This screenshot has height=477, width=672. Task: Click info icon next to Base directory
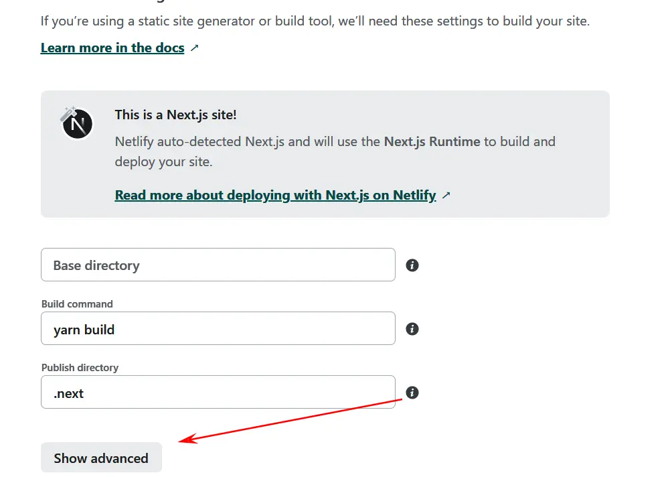tap(412, 265)
